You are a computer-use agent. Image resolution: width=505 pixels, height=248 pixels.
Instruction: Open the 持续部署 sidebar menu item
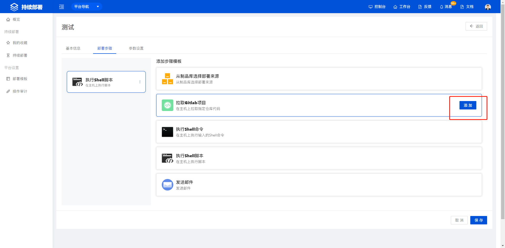(x=26, y=55)
